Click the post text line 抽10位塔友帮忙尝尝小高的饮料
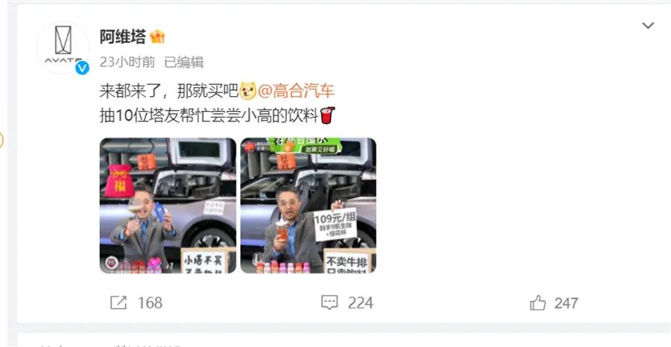671x347 pixels. click(x=210, y=115)
